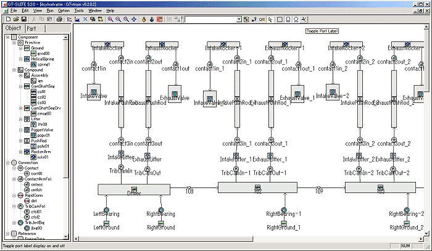The height and width of the screenshot is (251, 432).
Task: Select the rckr01 tree item
Action: coord(43,157)
